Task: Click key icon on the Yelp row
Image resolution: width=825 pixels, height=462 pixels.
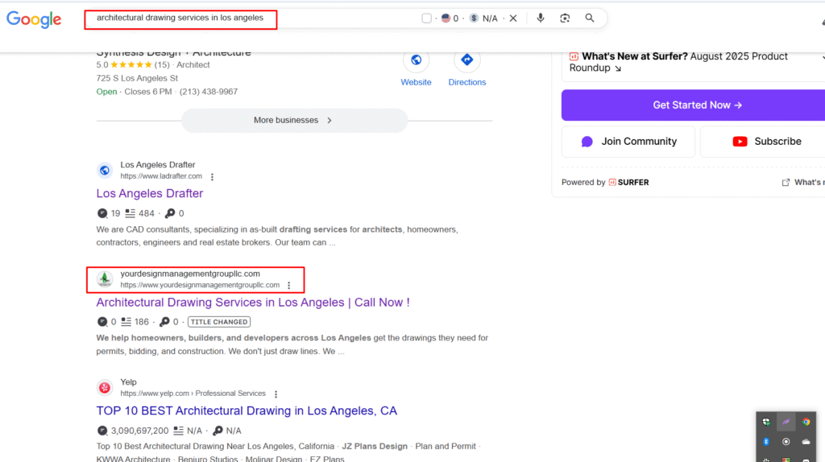Action: pyautogui.click(x=218, y=431)
